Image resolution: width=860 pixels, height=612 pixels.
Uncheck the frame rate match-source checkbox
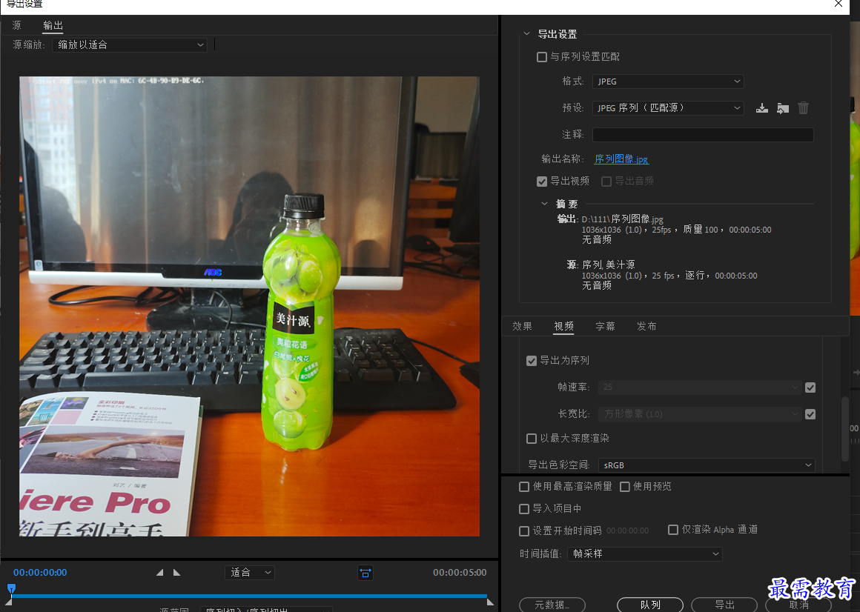click(x=810, y=388)
